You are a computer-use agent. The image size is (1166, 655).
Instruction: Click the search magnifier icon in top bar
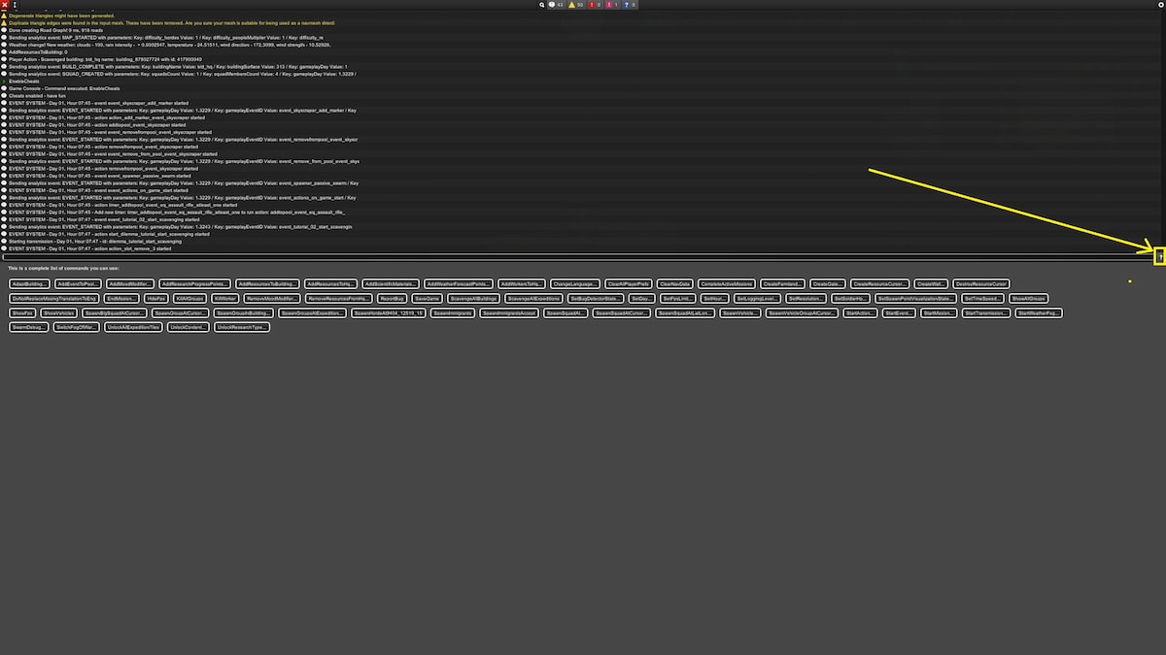point(542,5)
